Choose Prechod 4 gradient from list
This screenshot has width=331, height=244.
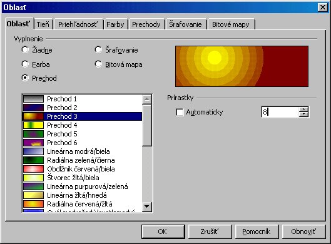pyautogui.click(x=83, y=125)
